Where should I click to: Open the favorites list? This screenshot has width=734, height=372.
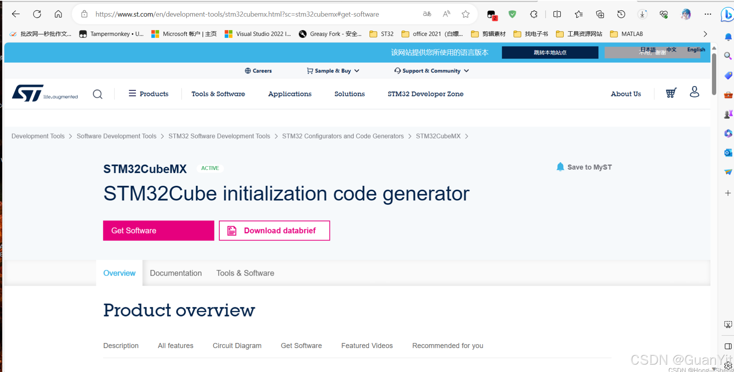coord(579,14)
